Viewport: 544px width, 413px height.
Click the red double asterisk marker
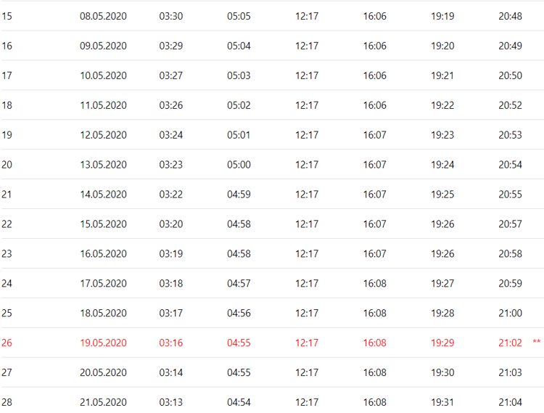[537, 343]
